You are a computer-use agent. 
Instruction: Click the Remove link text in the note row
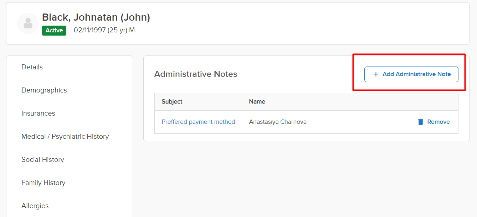coord(438,122)
